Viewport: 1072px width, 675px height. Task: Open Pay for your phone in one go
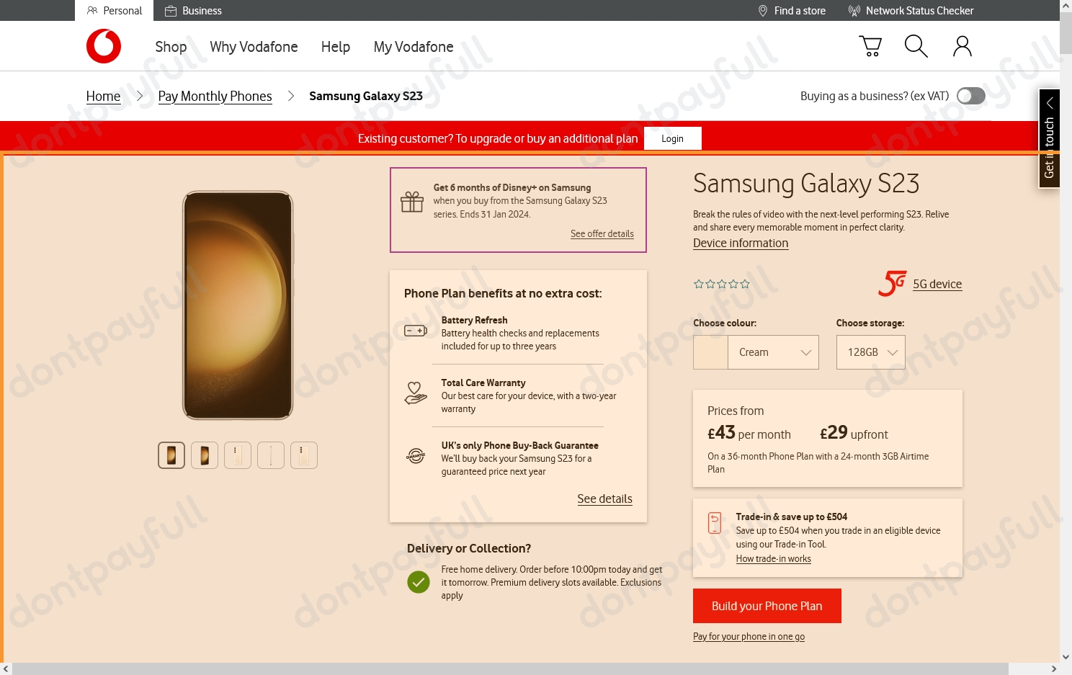click(x=749, y=636)
